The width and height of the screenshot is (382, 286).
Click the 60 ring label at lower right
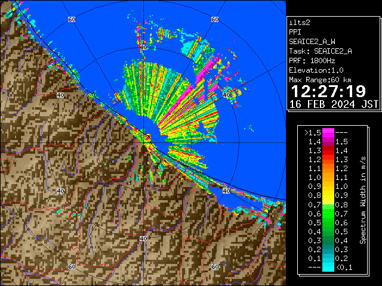point(215,266)
